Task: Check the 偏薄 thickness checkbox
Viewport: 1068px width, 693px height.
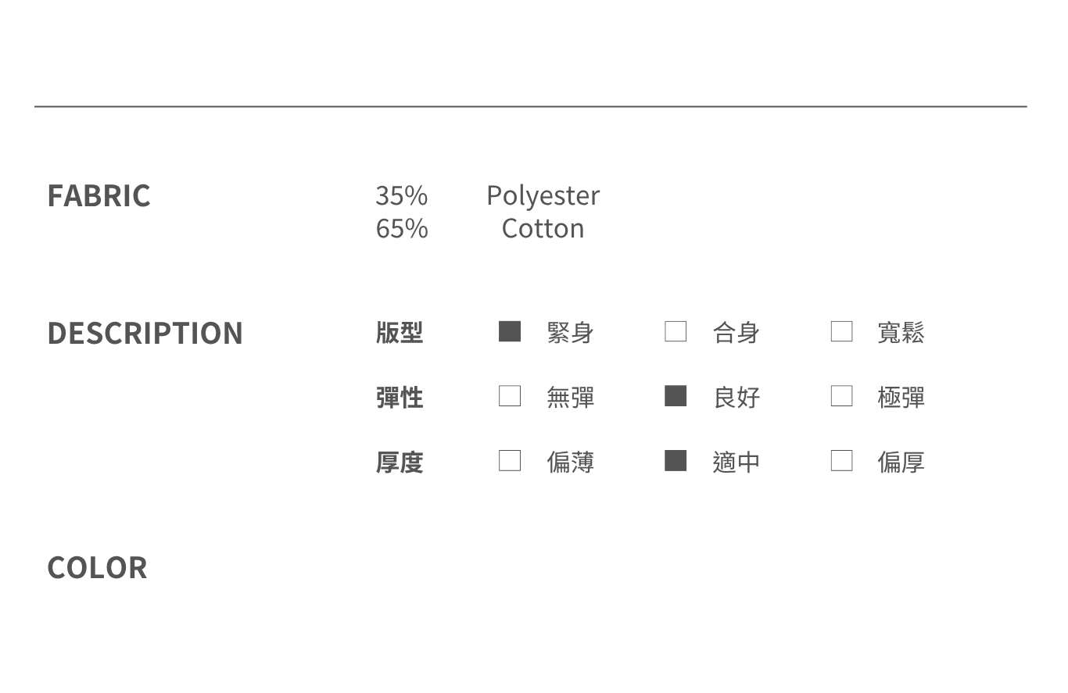Action: [x=510, y=461]
